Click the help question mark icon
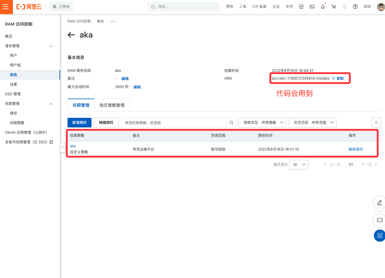This screenshot has width=385, height=278. pyautogui.click(x=355, y=7)
